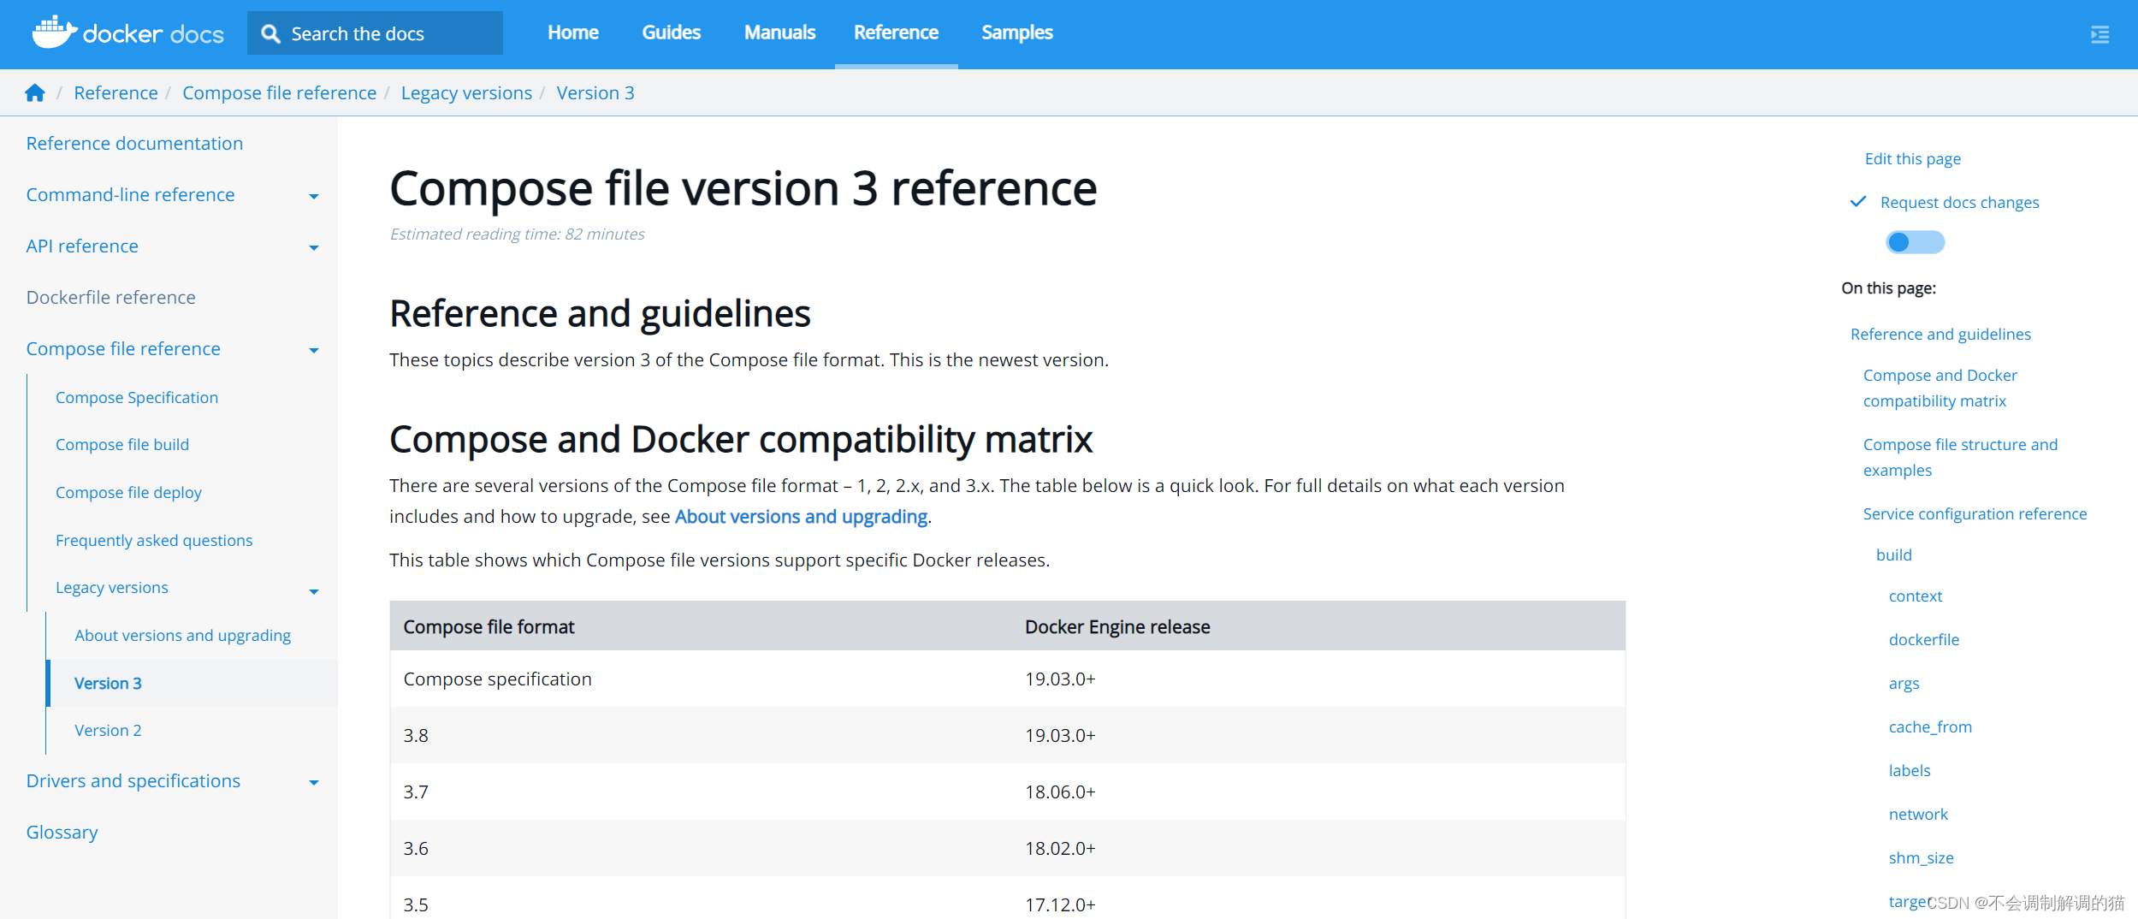Jump to Compose and Docker compatibility matrix TOC
The image size is (2138, 919).
click(x=1940, y=388)
